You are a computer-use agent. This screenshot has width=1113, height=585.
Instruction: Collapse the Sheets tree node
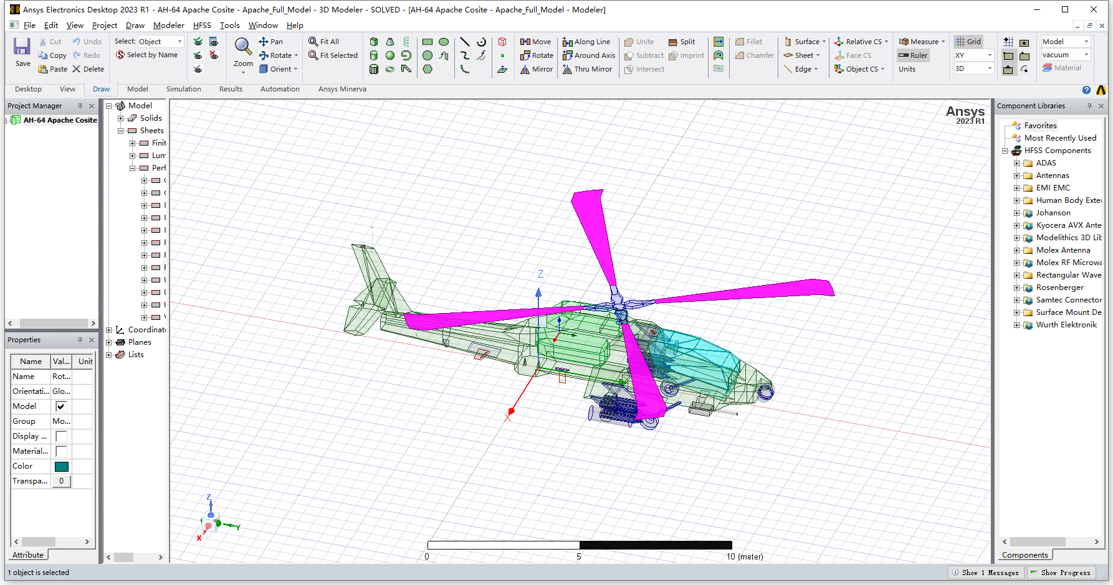coord(120,131)
